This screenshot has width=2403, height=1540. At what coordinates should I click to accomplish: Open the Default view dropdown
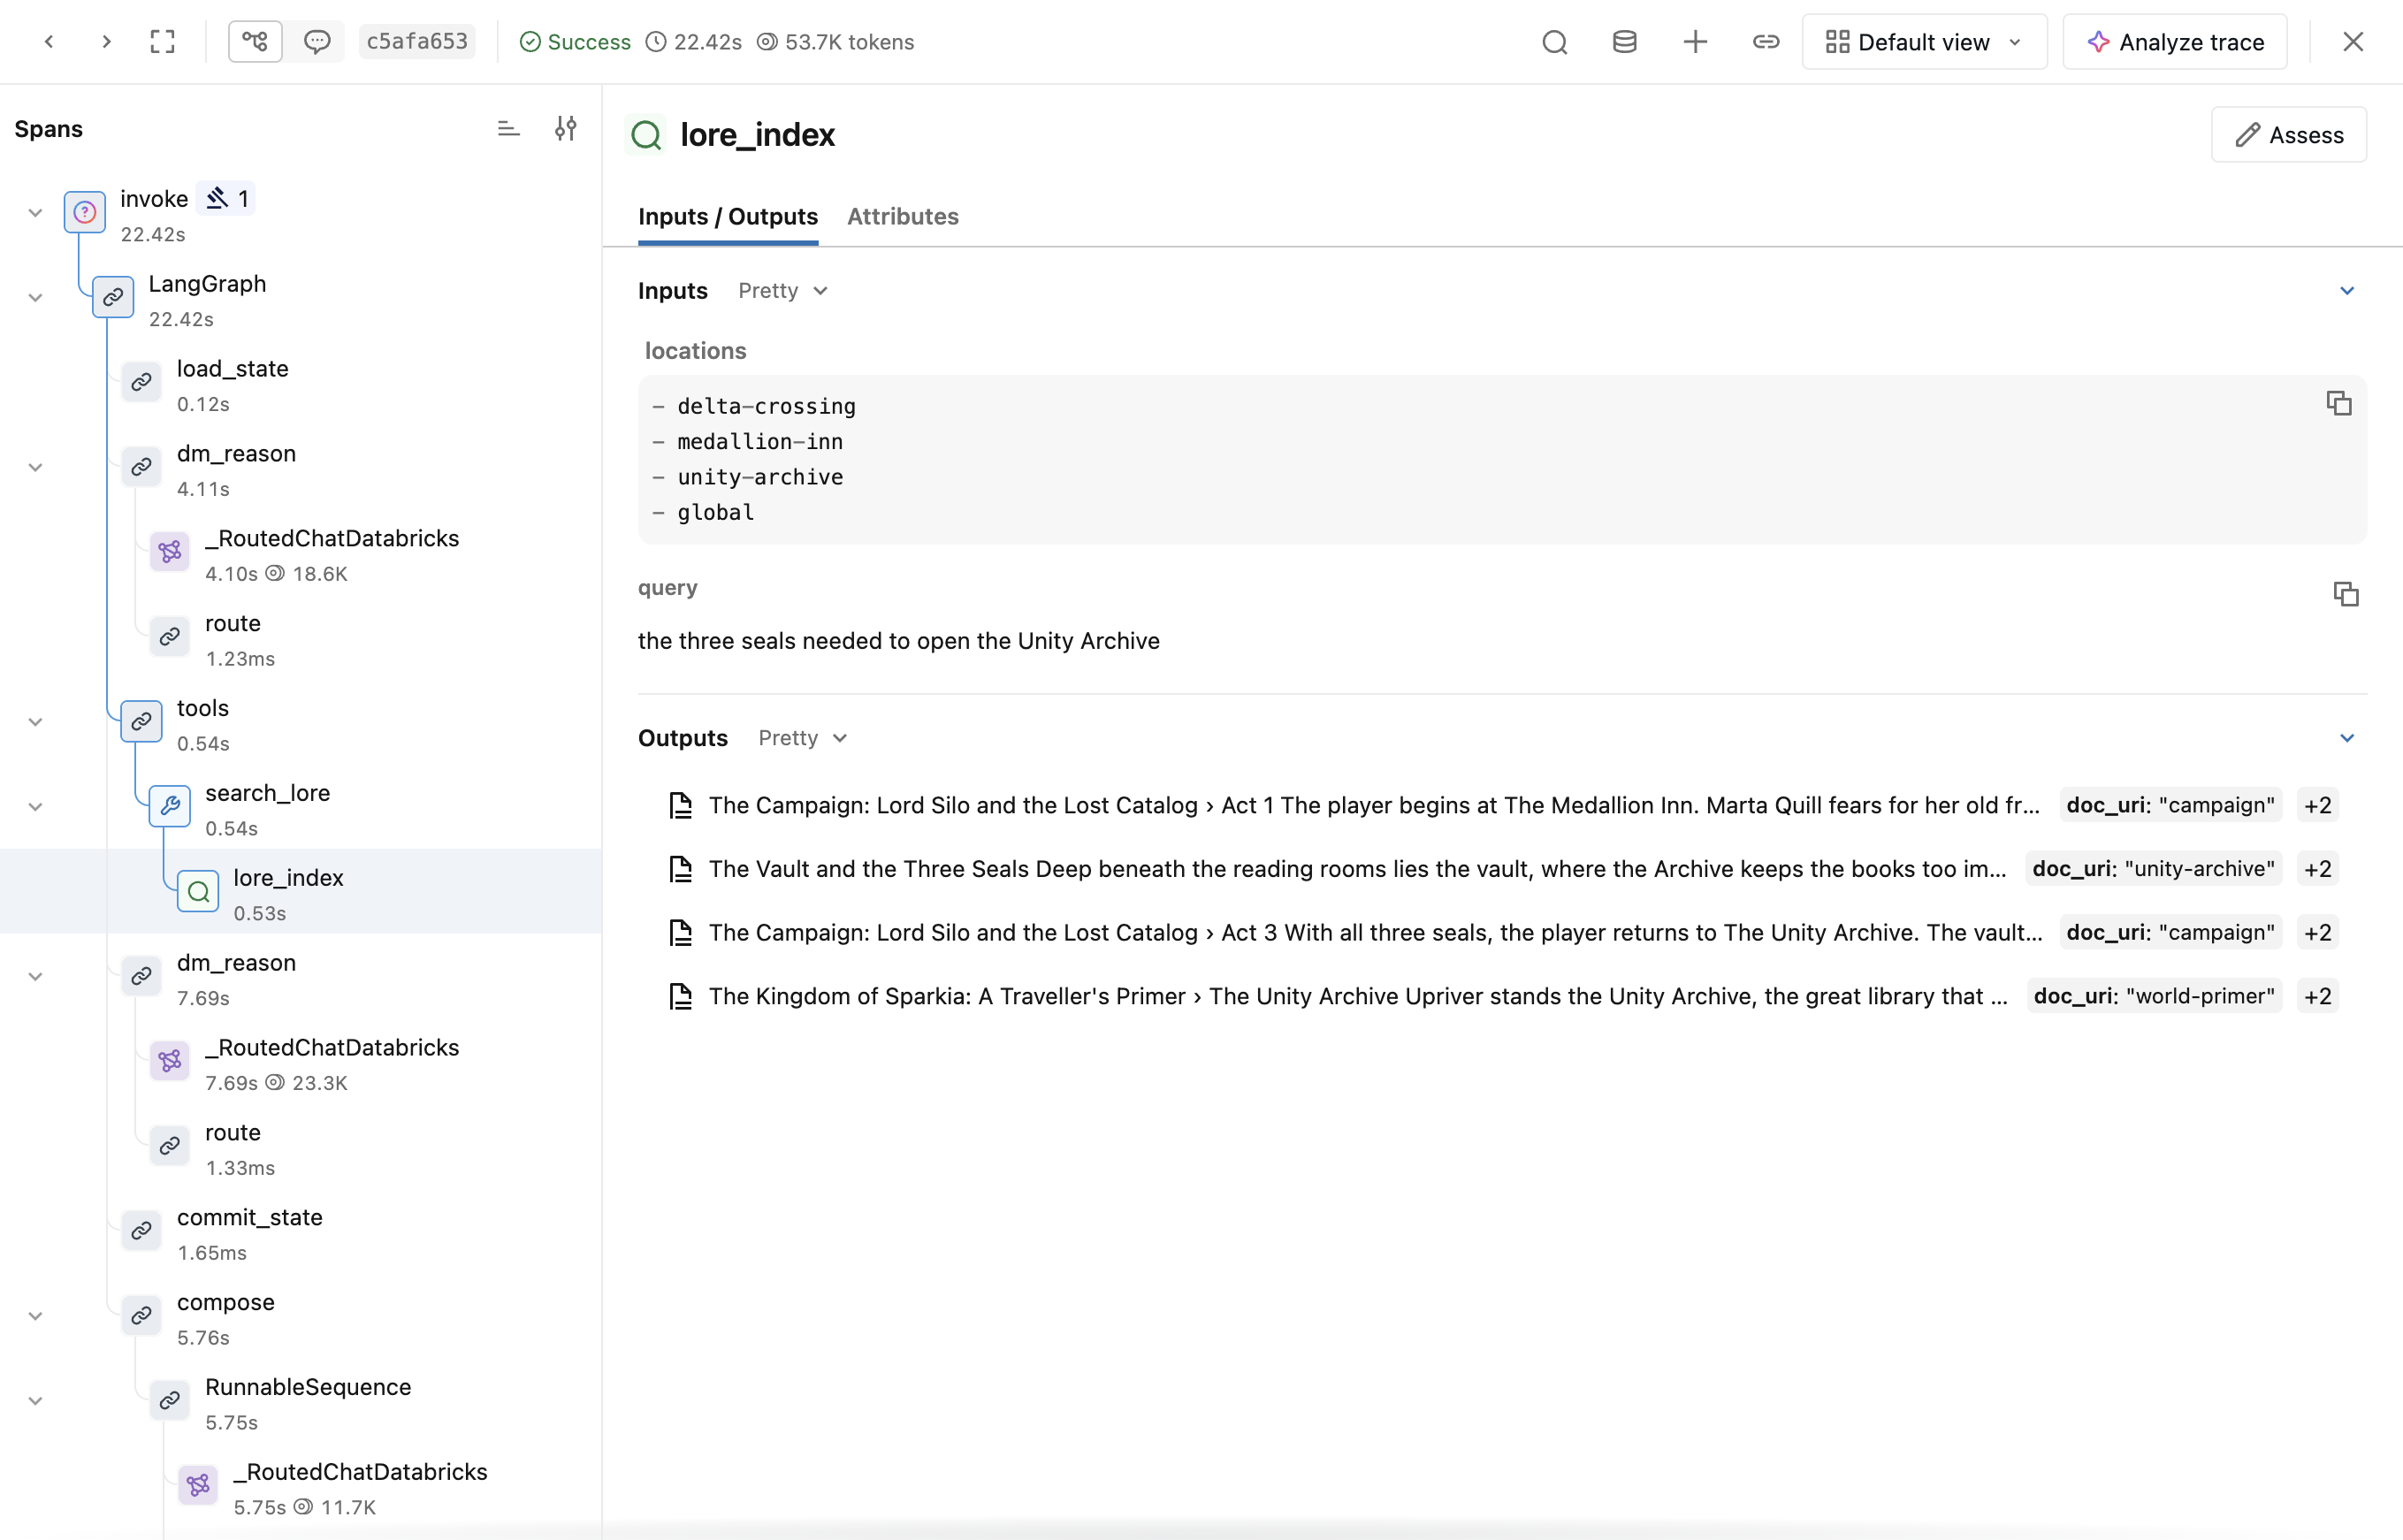click(1924, 42)
